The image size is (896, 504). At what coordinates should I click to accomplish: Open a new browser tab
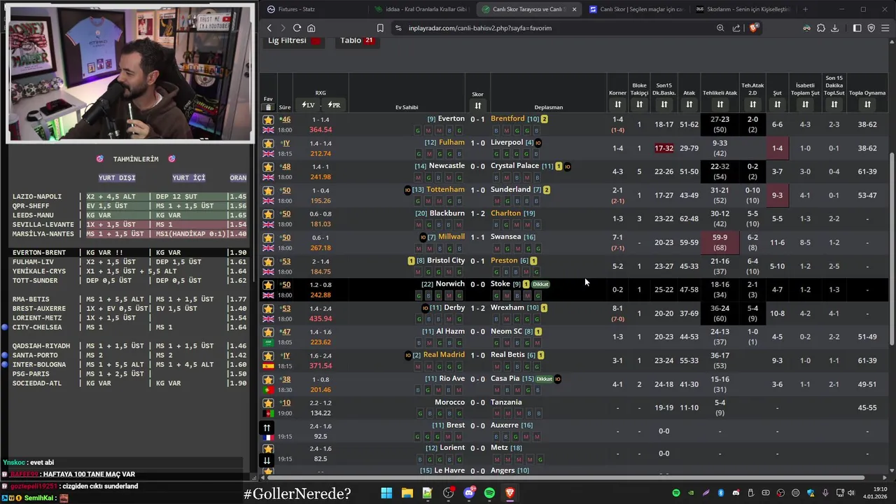click(805, 9)
